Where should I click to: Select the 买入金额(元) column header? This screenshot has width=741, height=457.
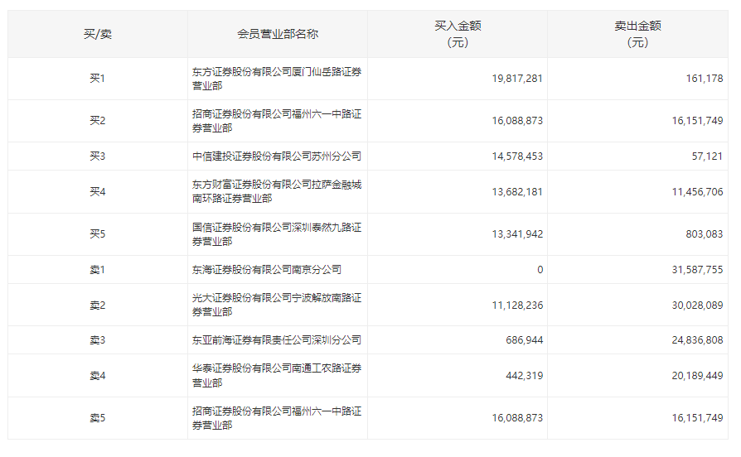tap(458, 34)
